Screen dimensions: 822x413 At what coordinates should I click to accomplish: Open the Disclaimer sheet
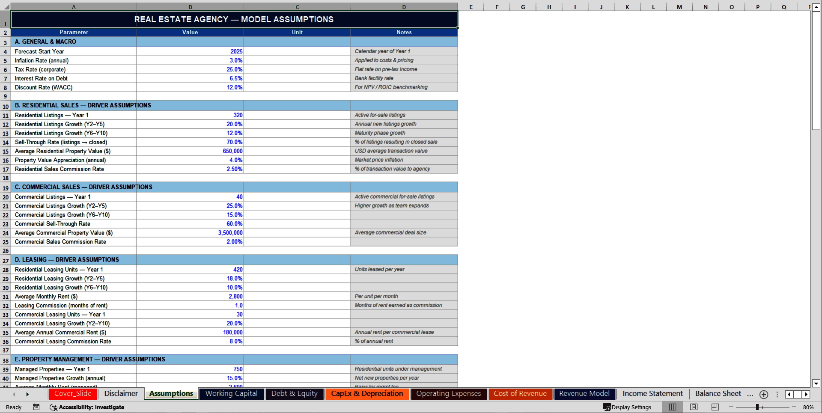click(121, 393)
